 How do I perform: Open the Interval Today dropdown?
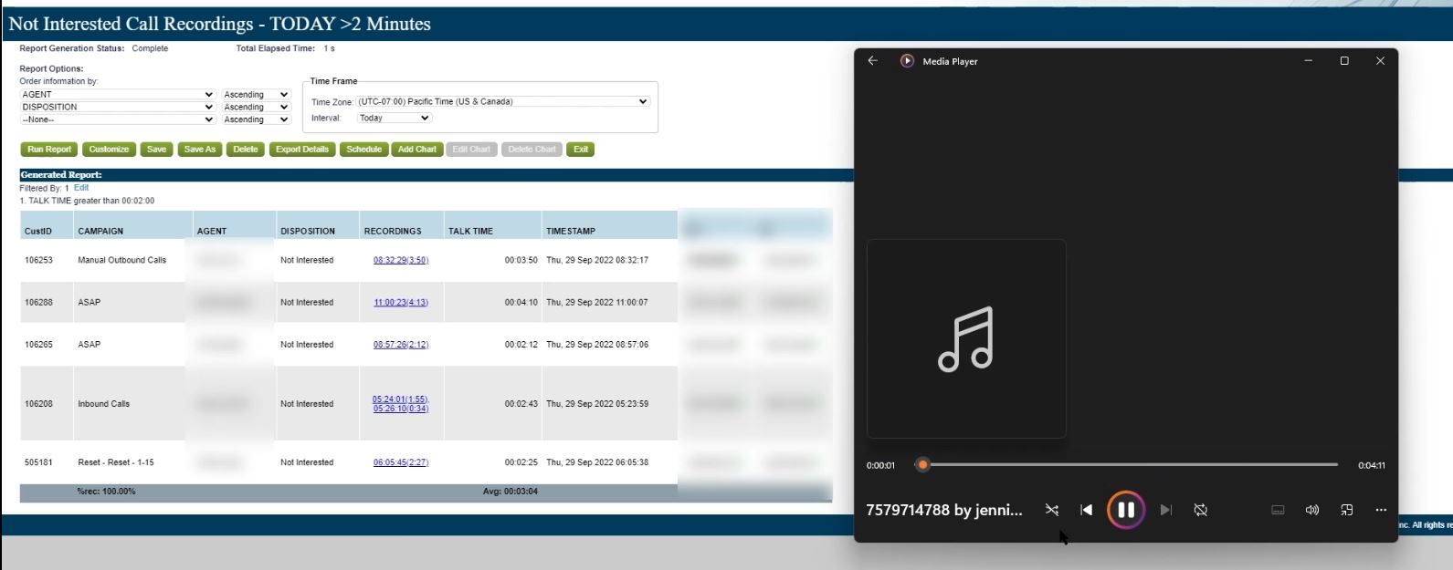pos(394,119)
